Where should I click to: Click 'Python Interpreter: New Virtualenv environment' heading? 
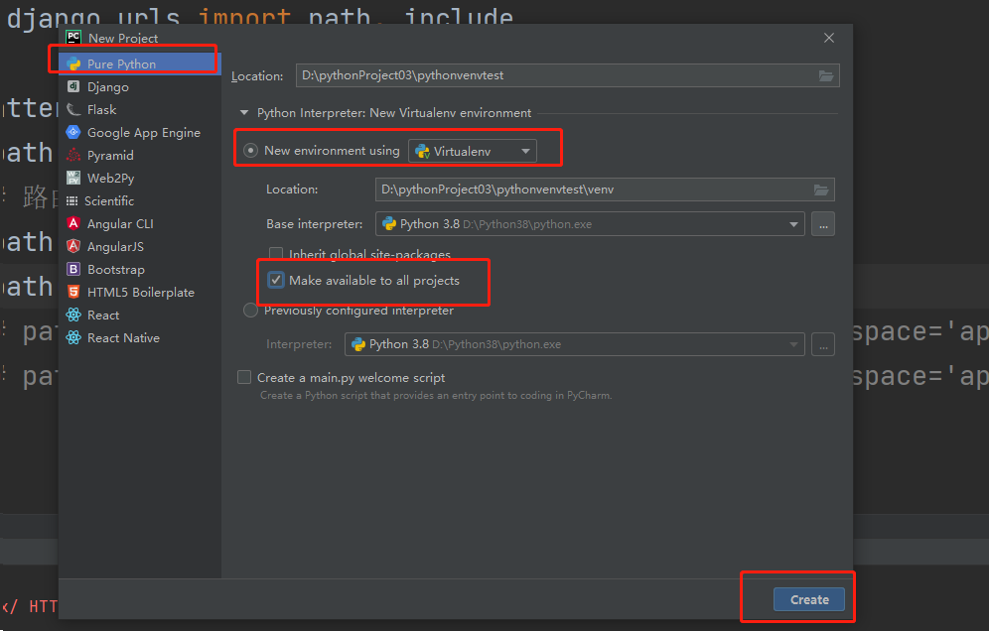pos(394,113)
